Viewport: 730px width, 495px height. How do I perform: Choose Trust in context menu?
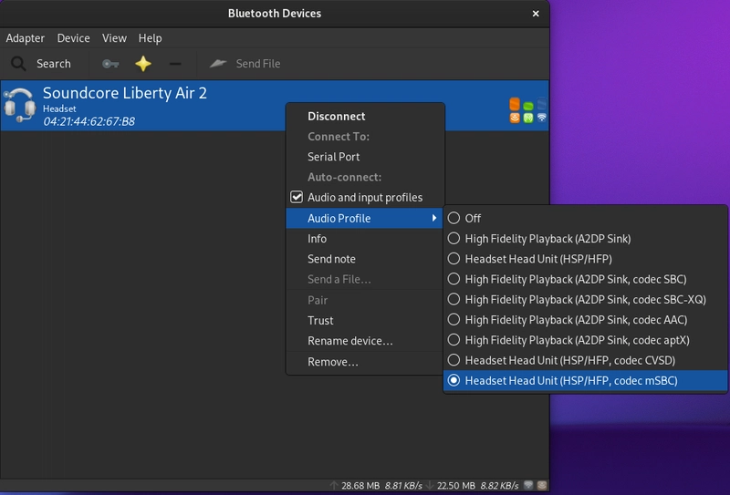[x=365, y=321]
